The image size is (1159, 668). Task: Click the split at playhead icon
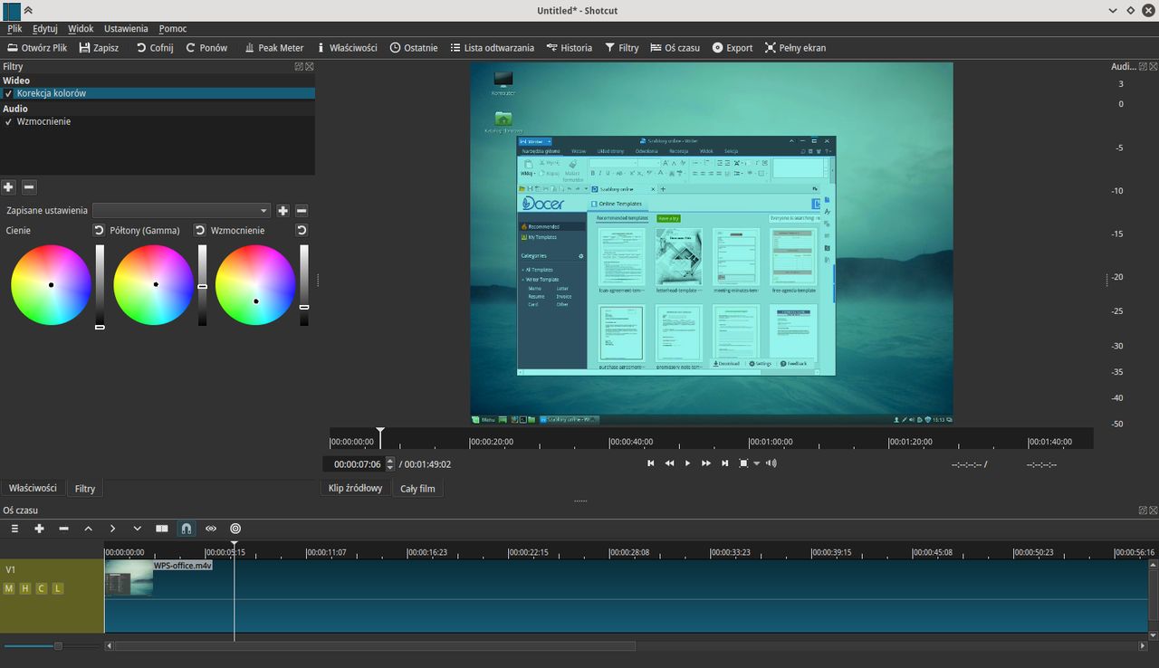tap(161, 529)
